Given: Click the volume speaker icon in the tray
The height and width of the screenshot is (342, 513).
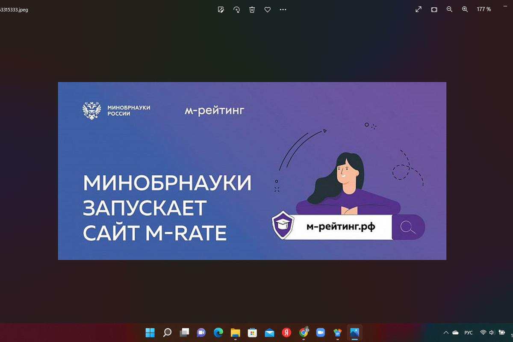Looking at the screenshot, I should point(492,333).
